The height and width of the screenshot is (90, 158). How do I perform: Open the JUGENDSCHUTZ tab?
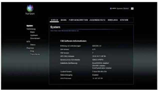click(x=97, y=20)
